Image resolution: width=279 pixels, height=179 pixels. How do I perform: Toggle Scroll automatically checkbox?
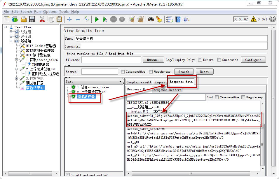[68, 175]
